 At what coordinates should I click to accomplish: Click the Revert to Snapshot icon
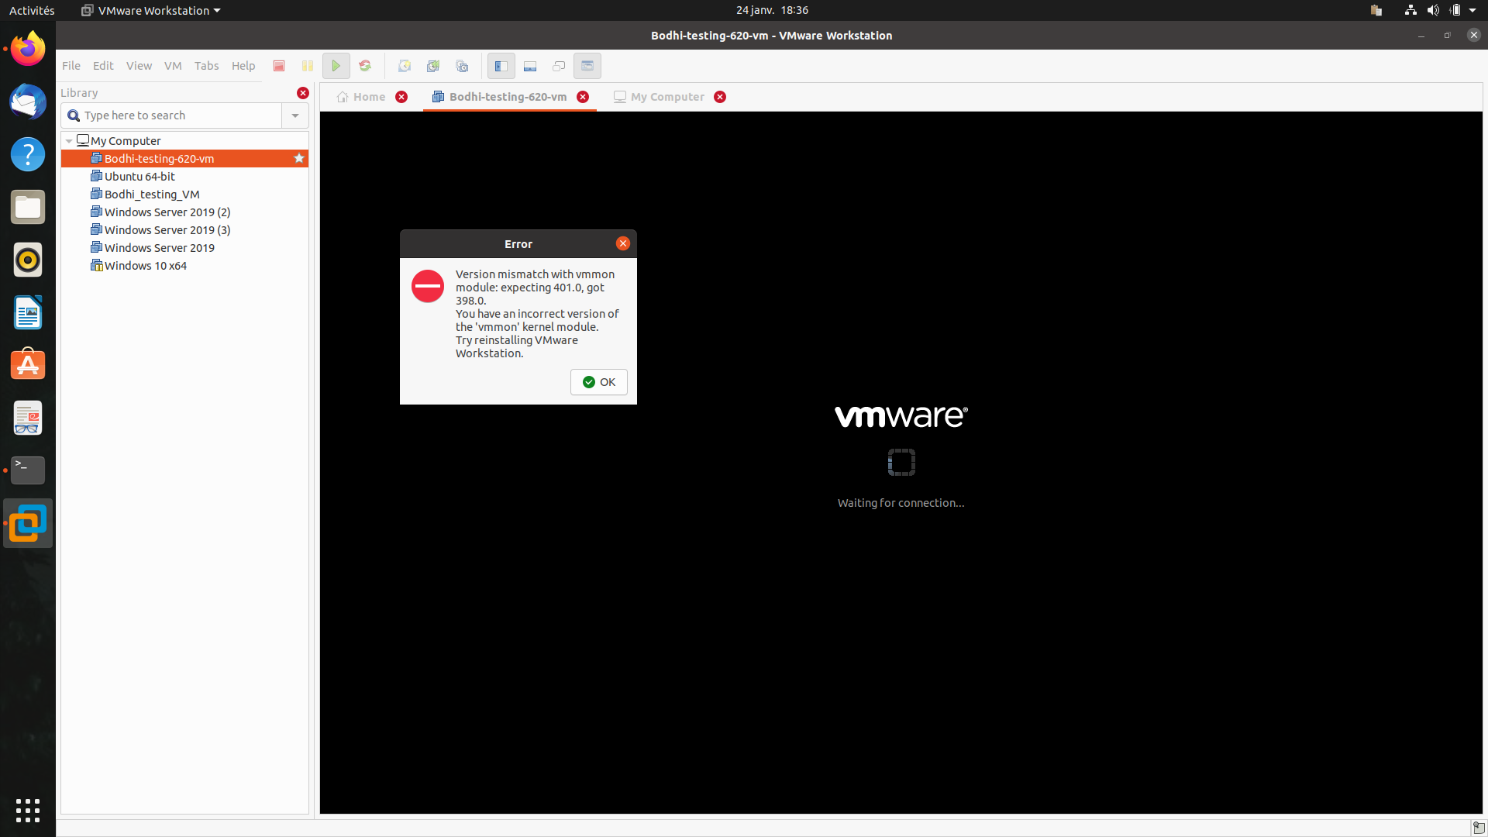click(433, 66)
